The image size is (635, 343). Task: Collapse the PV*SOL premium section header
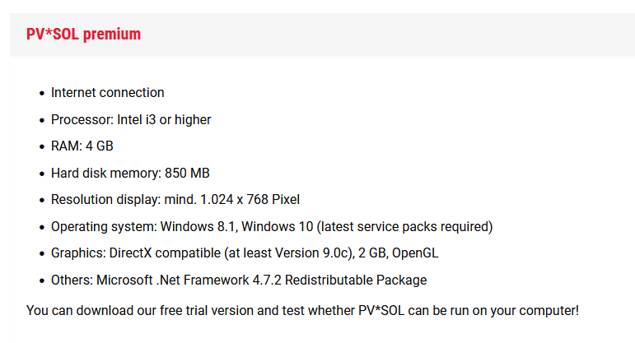coord(83,35)
